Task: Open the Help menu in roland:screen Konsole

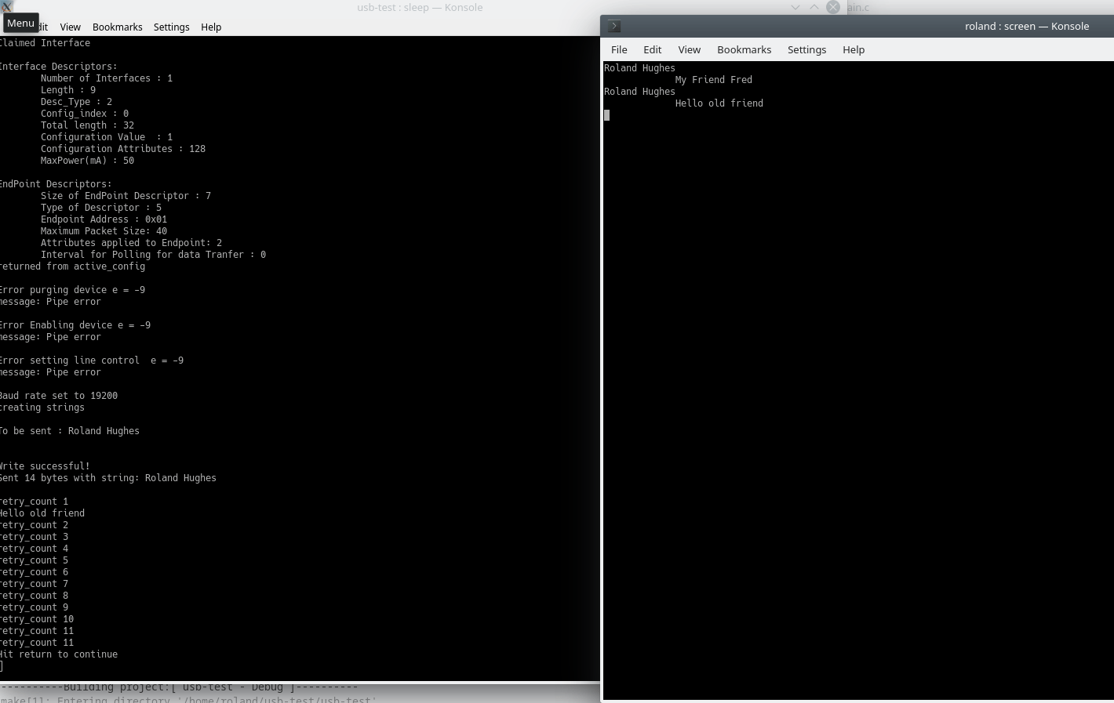Action: pyautogui.click(x=854, y=49)
